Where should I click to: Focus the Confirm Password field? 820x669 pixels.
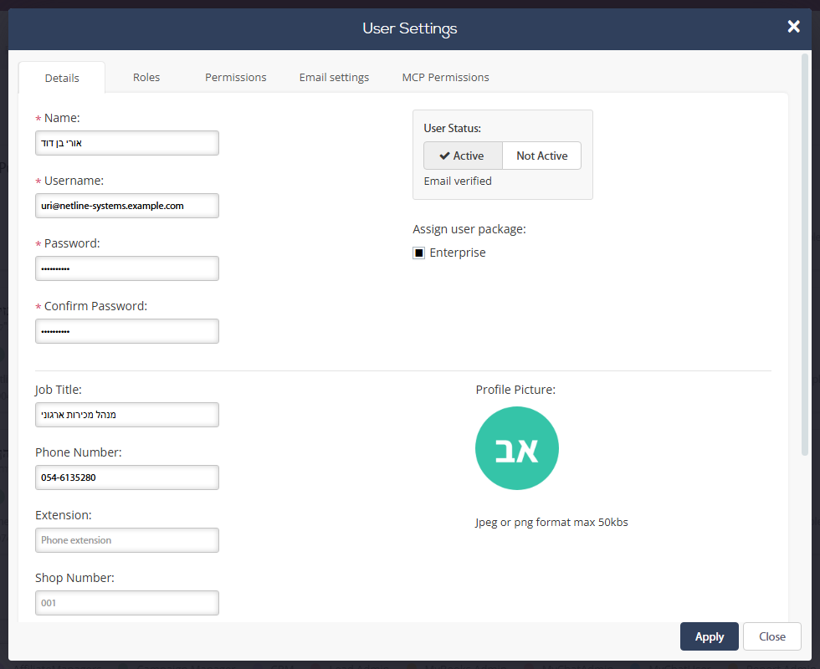(127, 331)
